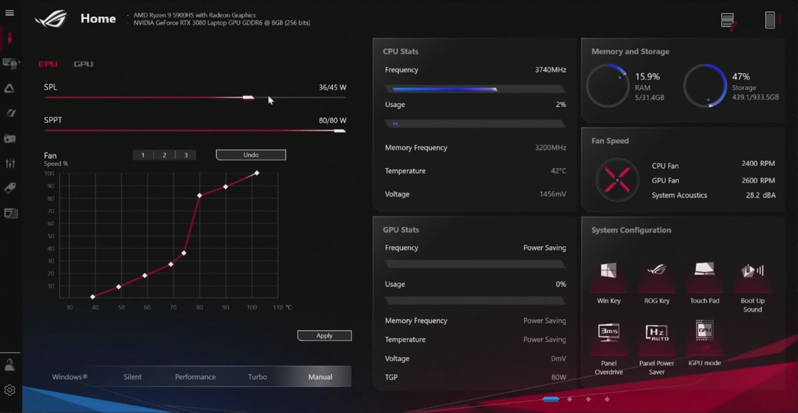Viewport: 798px width, 413px height.
Task: Toggle Panel Power Saver Hz setting
Action: pos(657,348)
